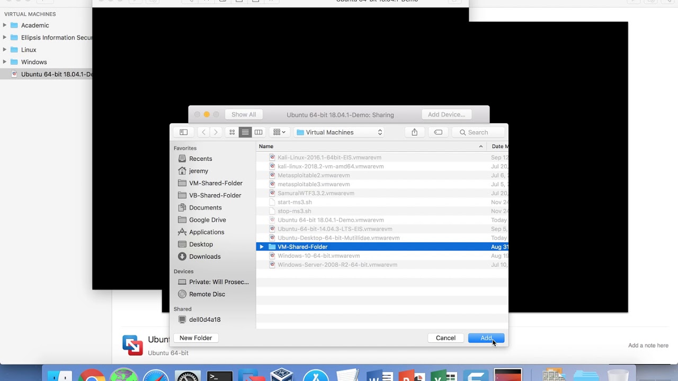Click Kali-Linux-2016.1-64bit-EIS.vmwarevm file

coord(329,158)
